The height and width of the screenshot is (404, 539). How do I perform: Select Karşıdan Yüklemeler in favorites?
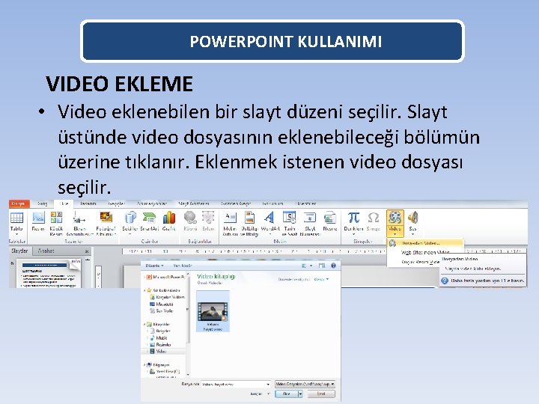click(168, 297)
